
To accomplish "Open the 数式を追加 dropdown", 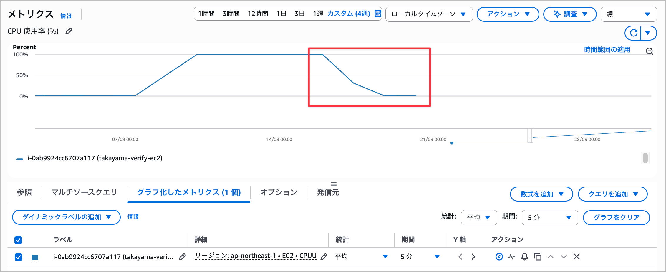I will pos(541,194).
